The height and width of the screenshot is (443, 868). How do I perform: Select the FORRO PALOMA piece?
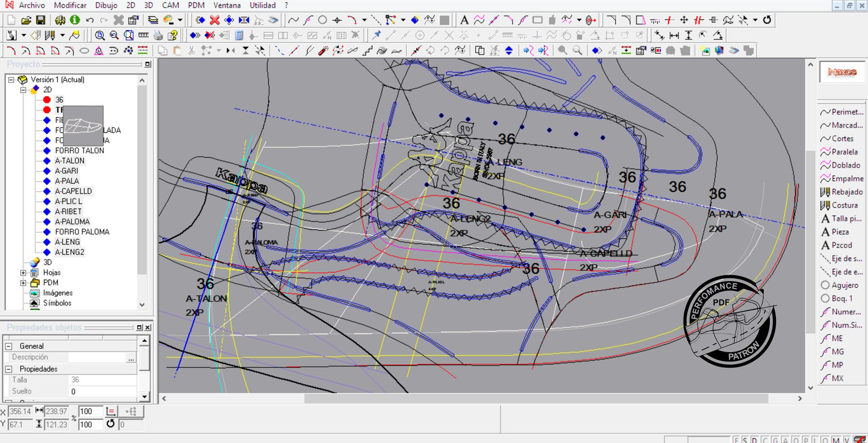click(82, 232)
